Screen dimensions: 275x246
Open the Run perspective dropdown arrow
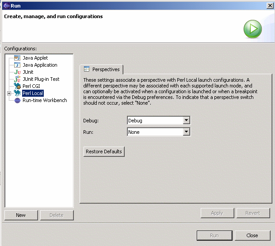click(186, 132)
